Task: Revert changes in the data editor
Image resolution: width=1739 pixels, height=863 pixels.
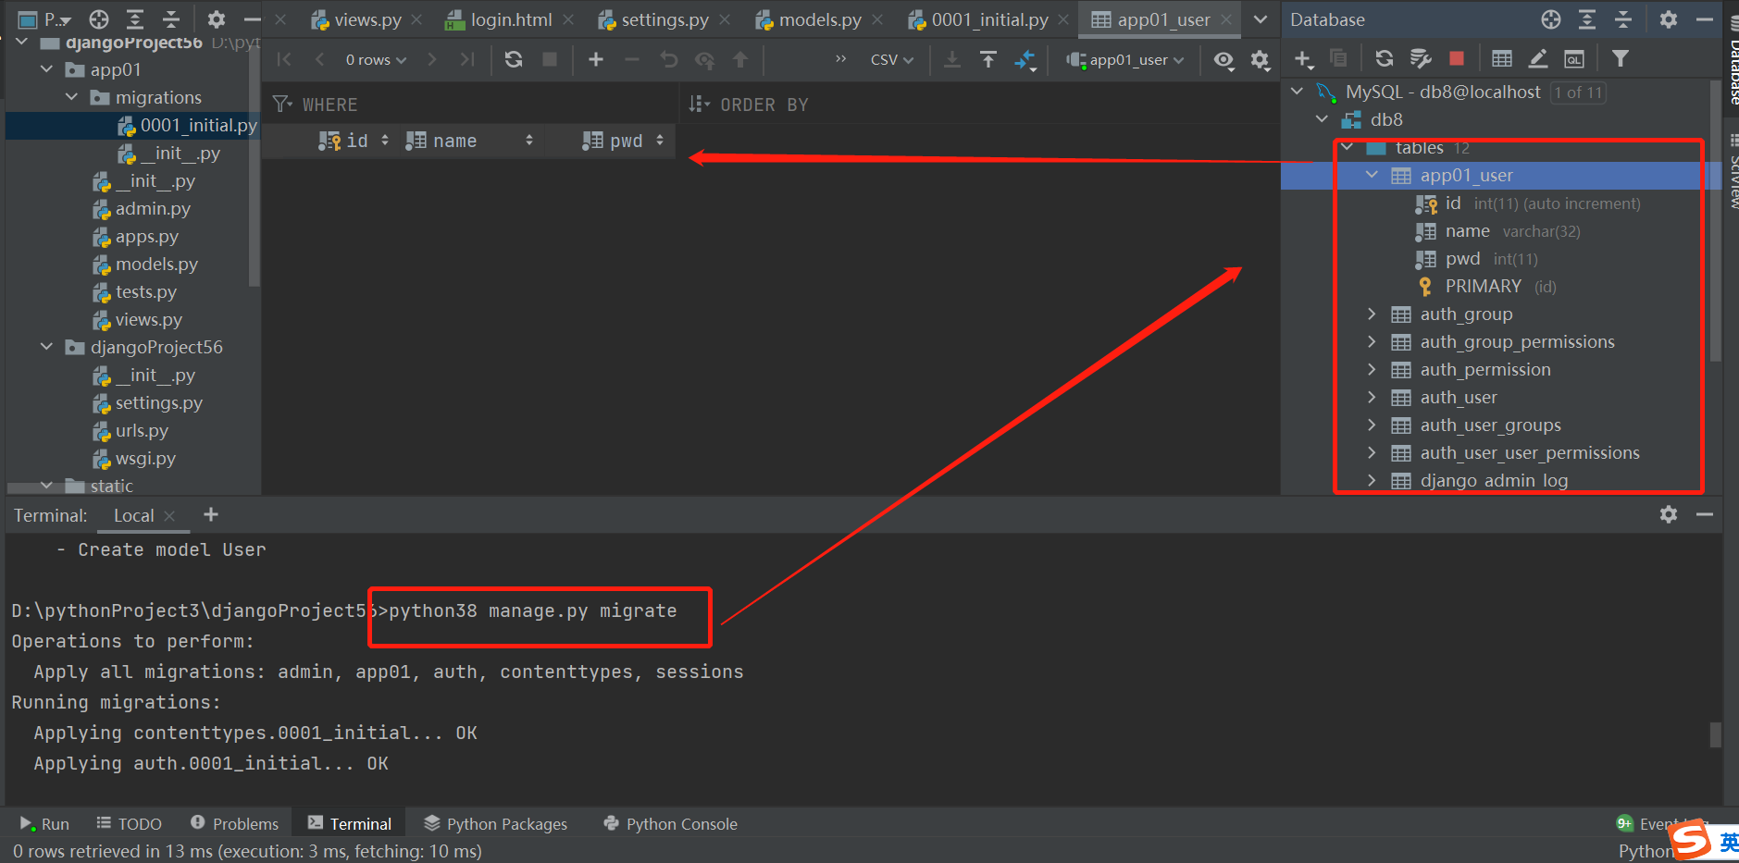Action: tap(668, 60)
